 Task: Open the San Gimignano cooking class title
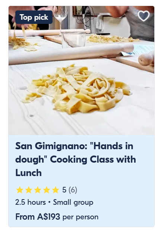tap(76, 159)
